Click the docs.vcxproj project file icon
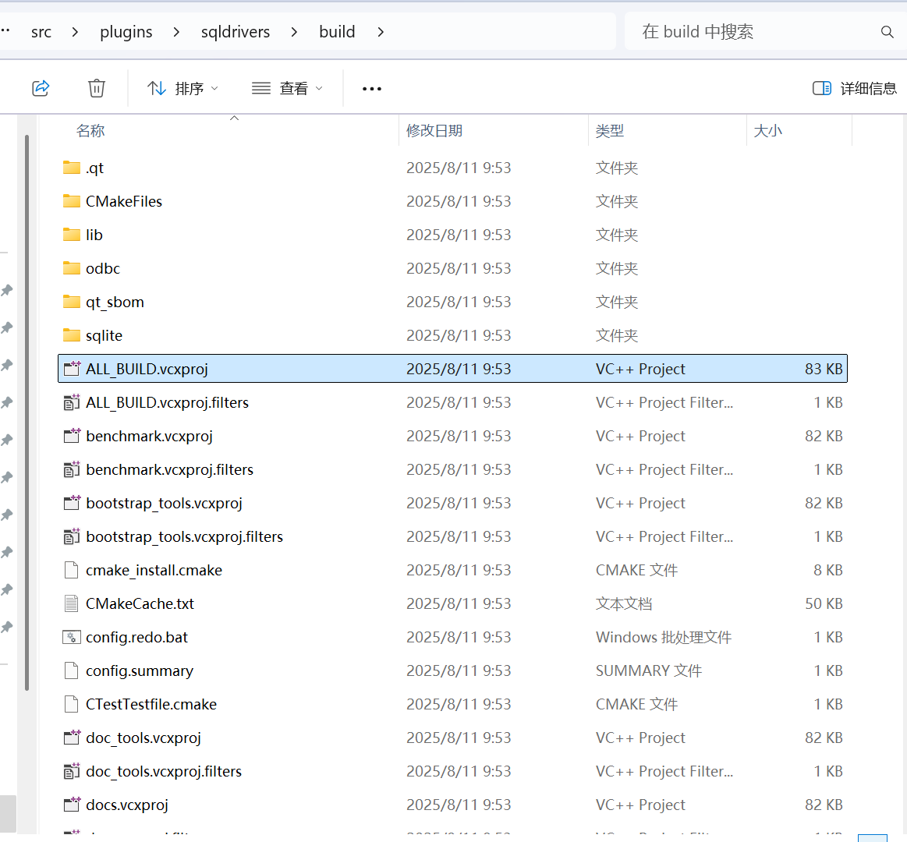Image resolution: width=907 pixels, height=842 pixels. point(72,805)
